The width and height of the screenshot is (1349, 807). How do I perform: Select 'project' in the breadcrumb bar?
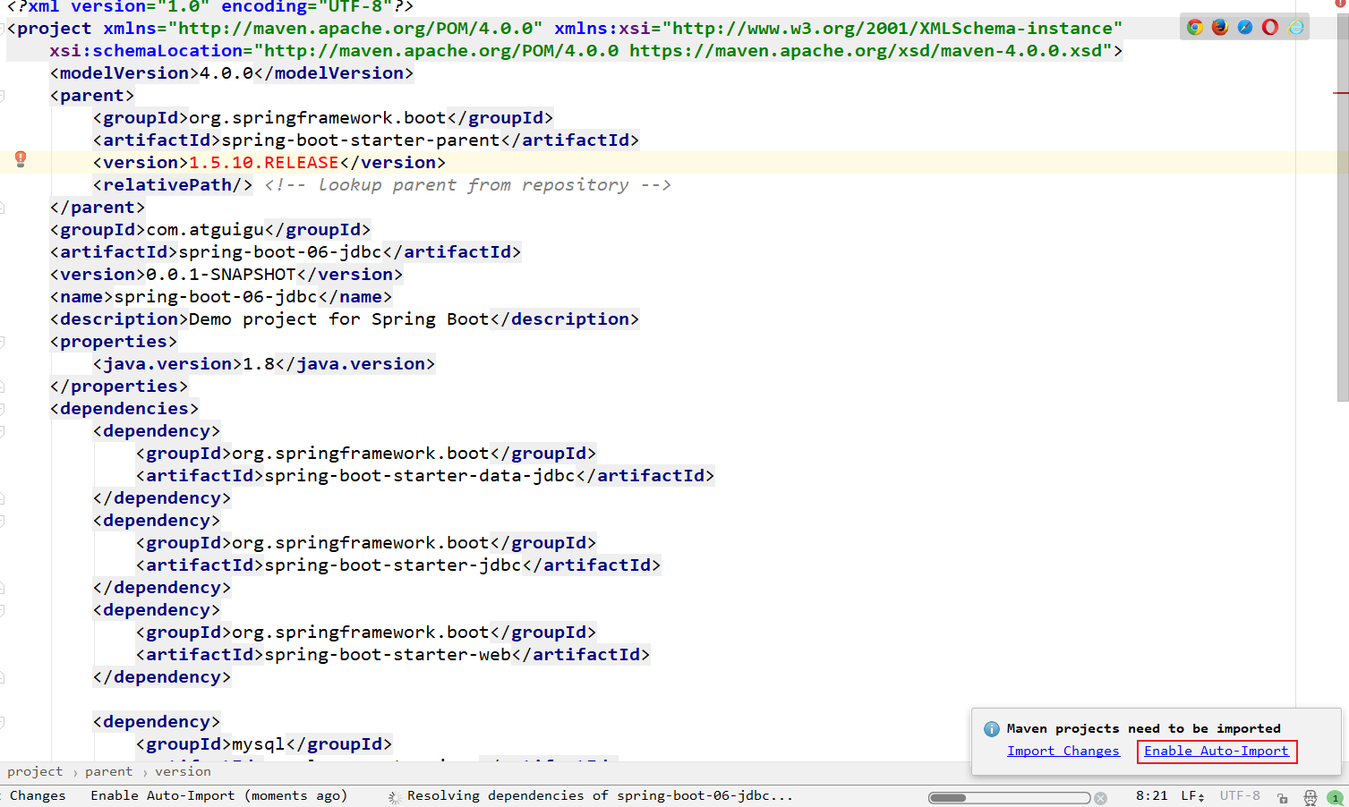(x=35, y=771)
